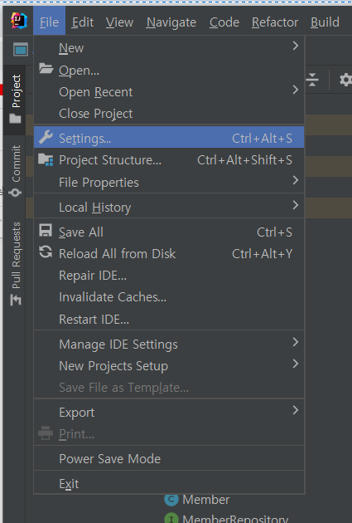This screenshot has width=352, height=523.
Task: Choose Open... from the File menu
Action: click(x=169, y=70)
